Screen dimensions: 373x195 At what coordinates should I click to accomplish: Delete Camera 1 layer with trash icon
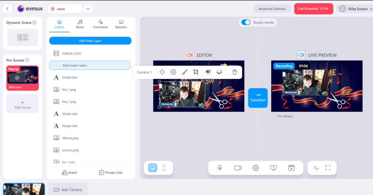click(x=235, y=72)
